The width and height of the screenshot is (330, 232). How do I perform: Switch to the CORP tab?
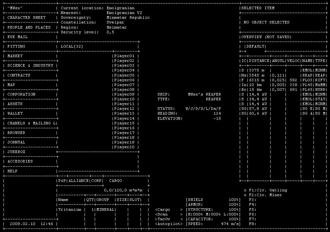[x=97, y=181]
